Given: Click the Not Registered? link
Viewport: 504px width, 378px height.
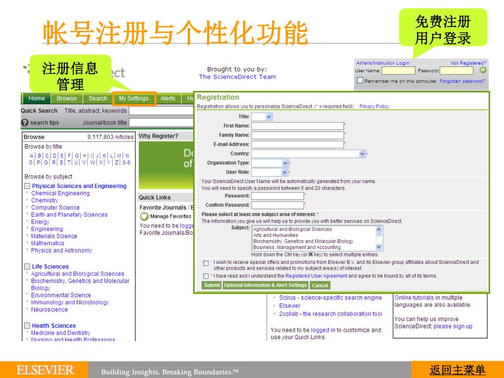Looking at the screenshot, I should click(x=469, y=63).
